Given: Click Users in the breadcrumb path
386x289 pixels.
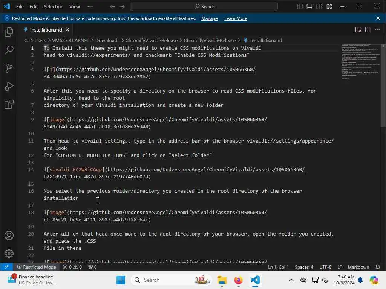Looking at the screenshot, I should [x=40, y=40].
